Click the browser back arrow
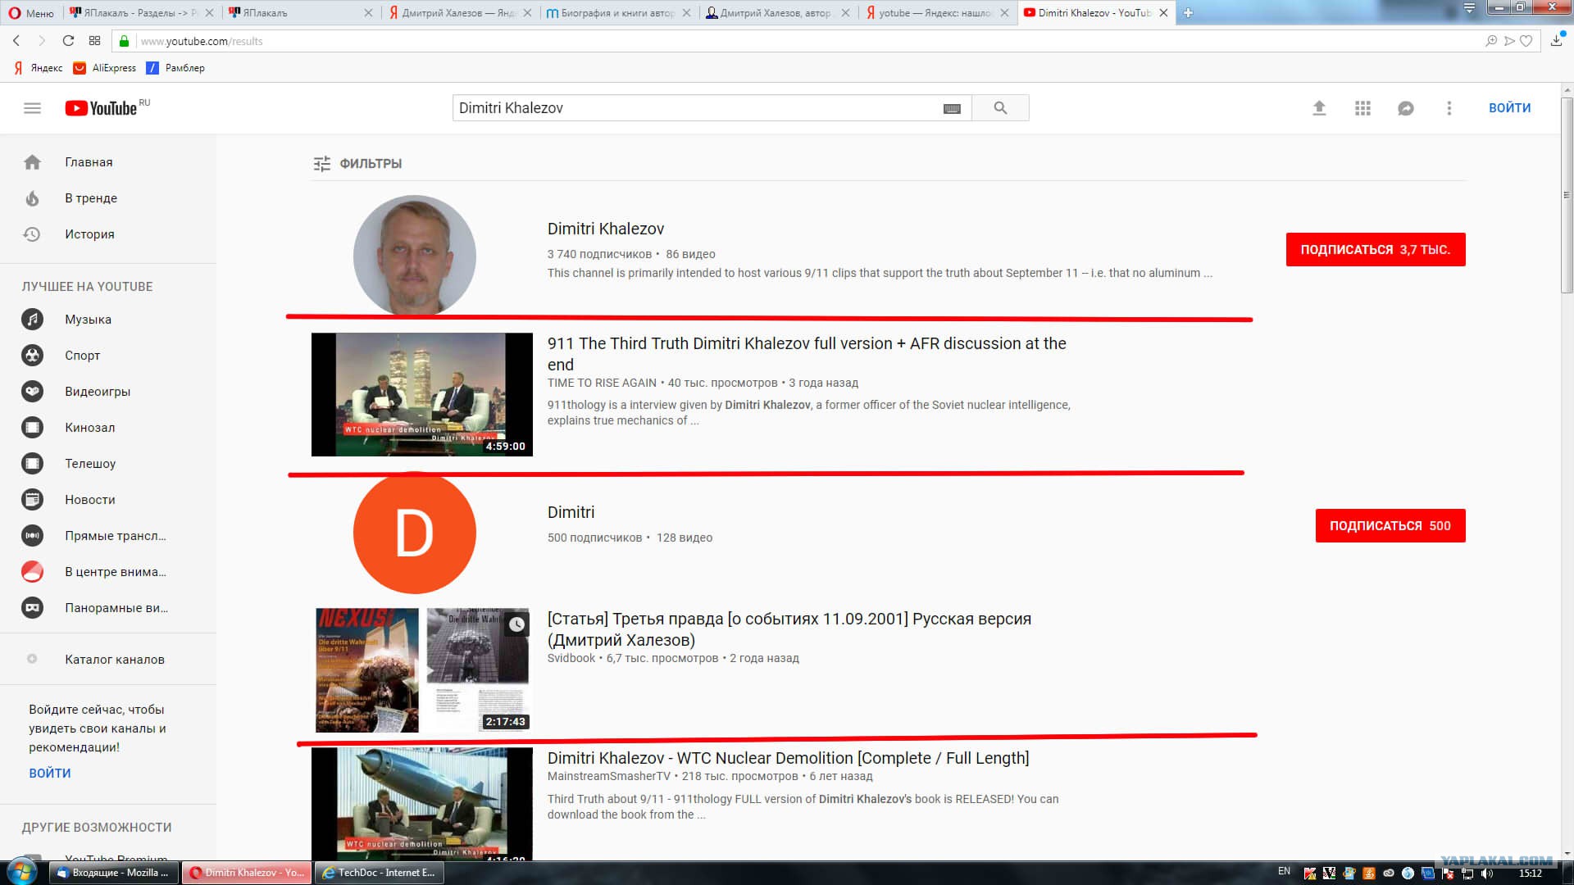The image size is (1574, 885). click(16, 41)
